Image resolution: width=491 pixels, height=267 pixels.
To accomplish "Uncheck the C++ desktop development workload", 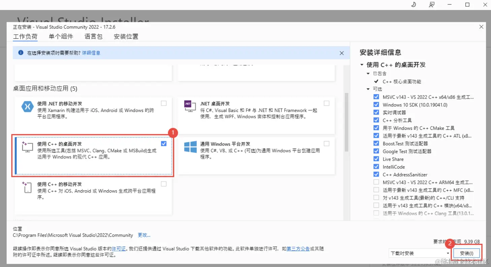I will pyautogui.click(x=164, y=144).
